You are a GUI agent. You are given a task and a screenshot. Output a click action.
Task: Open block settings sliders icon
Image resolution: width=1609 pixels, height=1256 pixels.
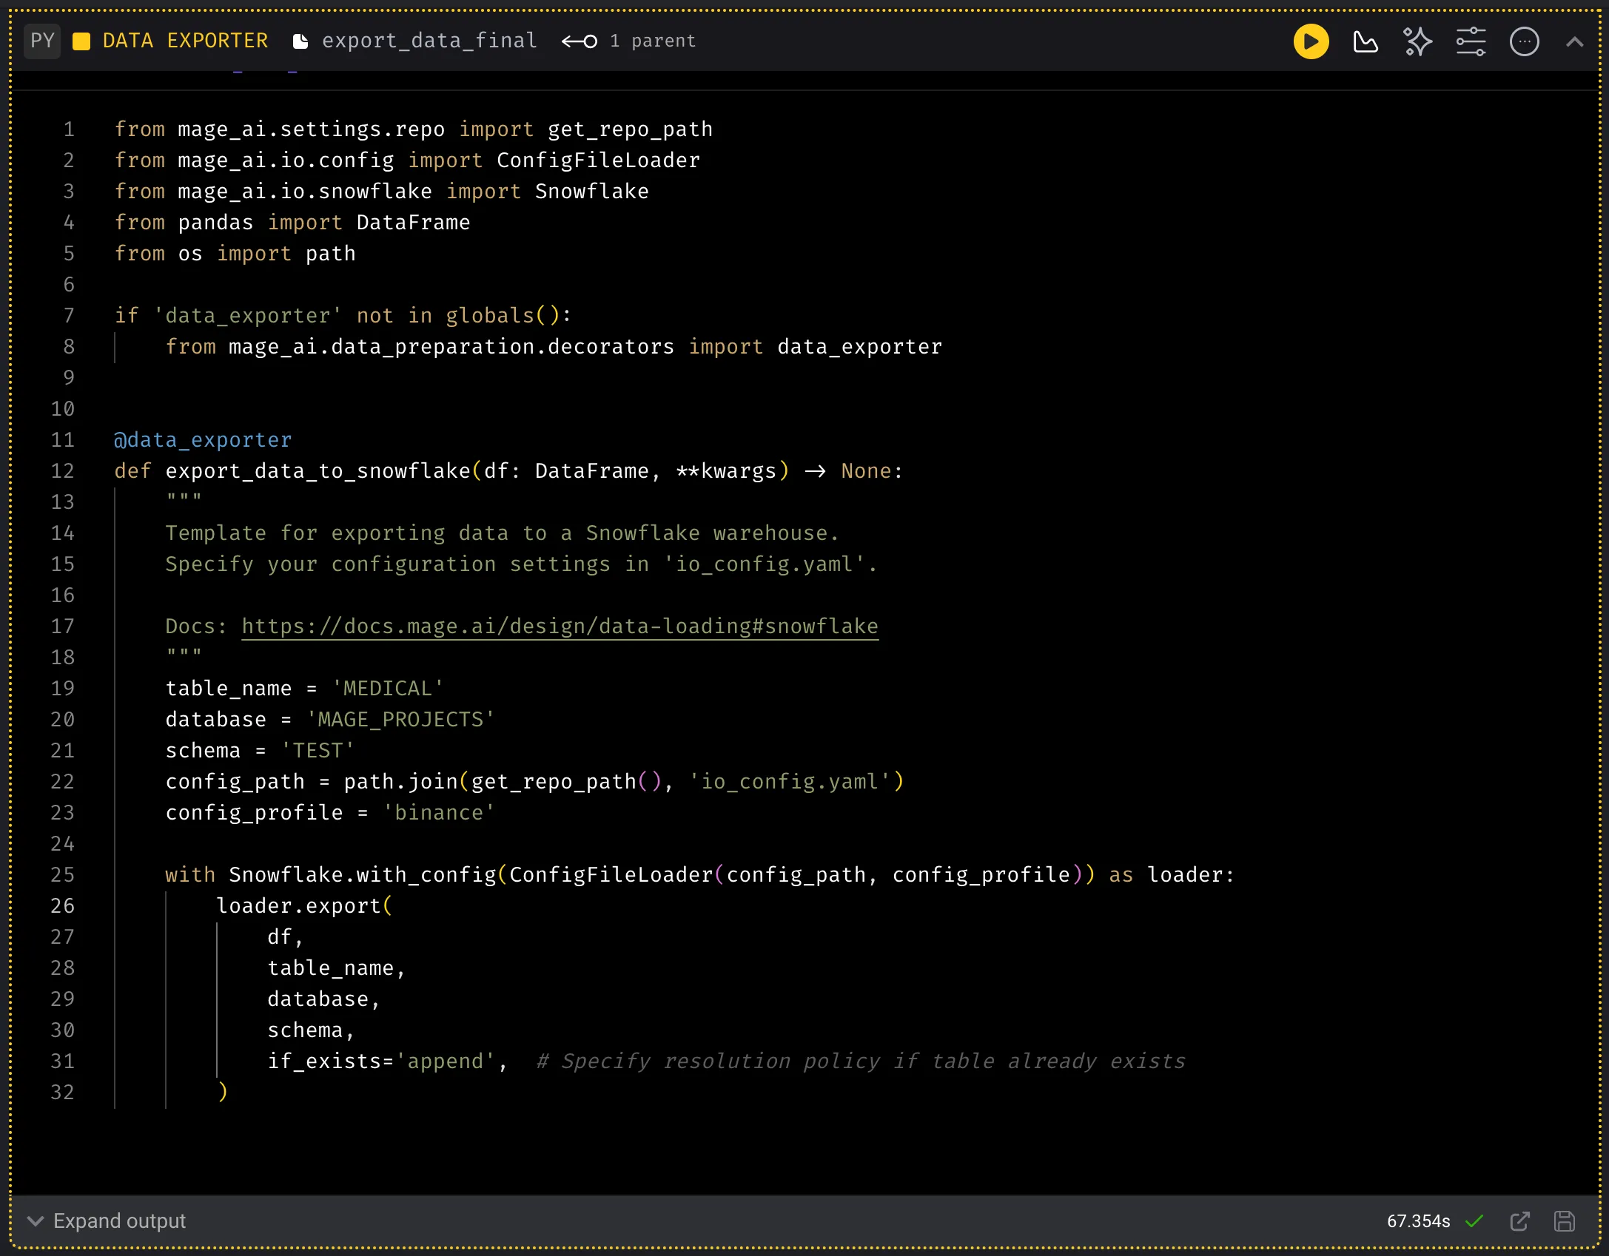pos(1471,41)
